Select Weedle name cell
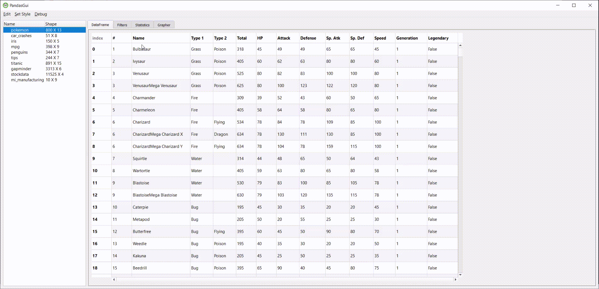599x289 pixels. 161,244
